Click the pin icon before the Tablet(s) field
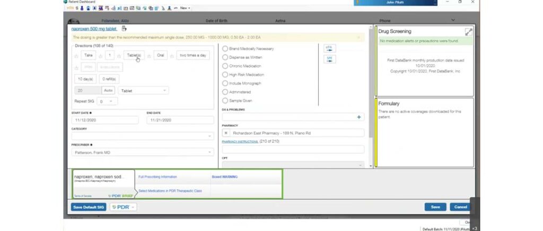The image size is (543, 231). (x=119, y=56)
